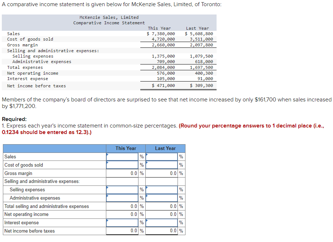Click Interest expense Last Year input field
The image size is (333, 242).
click(162, 223)
